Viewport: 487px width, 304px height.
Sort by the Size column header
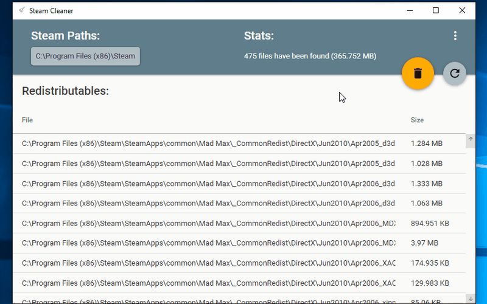417,120
